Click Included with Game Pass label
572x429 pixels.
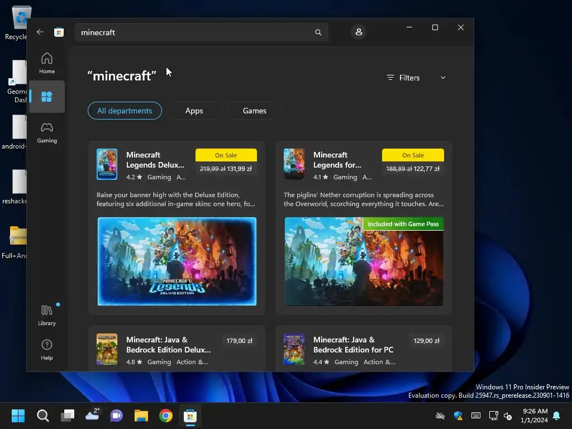[x=403, y=224]
